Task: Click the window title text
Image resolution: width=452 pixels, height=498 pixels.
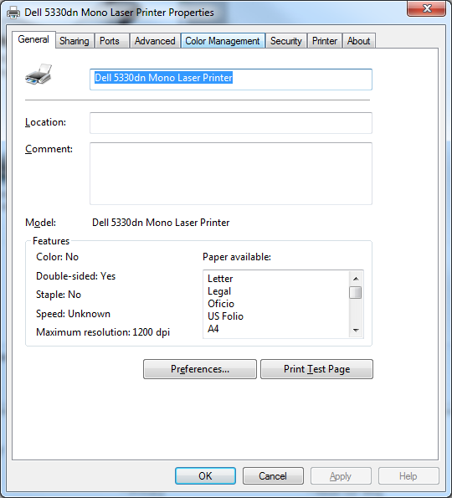Action: (119, 13)
